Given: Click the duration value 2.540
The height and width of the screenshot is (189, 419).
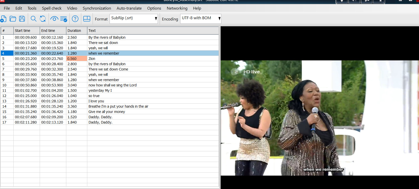Looking at the screenshot, I should click(72, 69).
